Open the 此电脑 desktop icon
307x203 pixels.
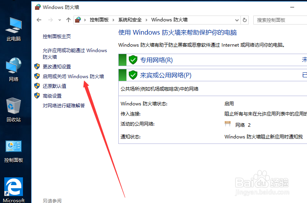point(14,30)
